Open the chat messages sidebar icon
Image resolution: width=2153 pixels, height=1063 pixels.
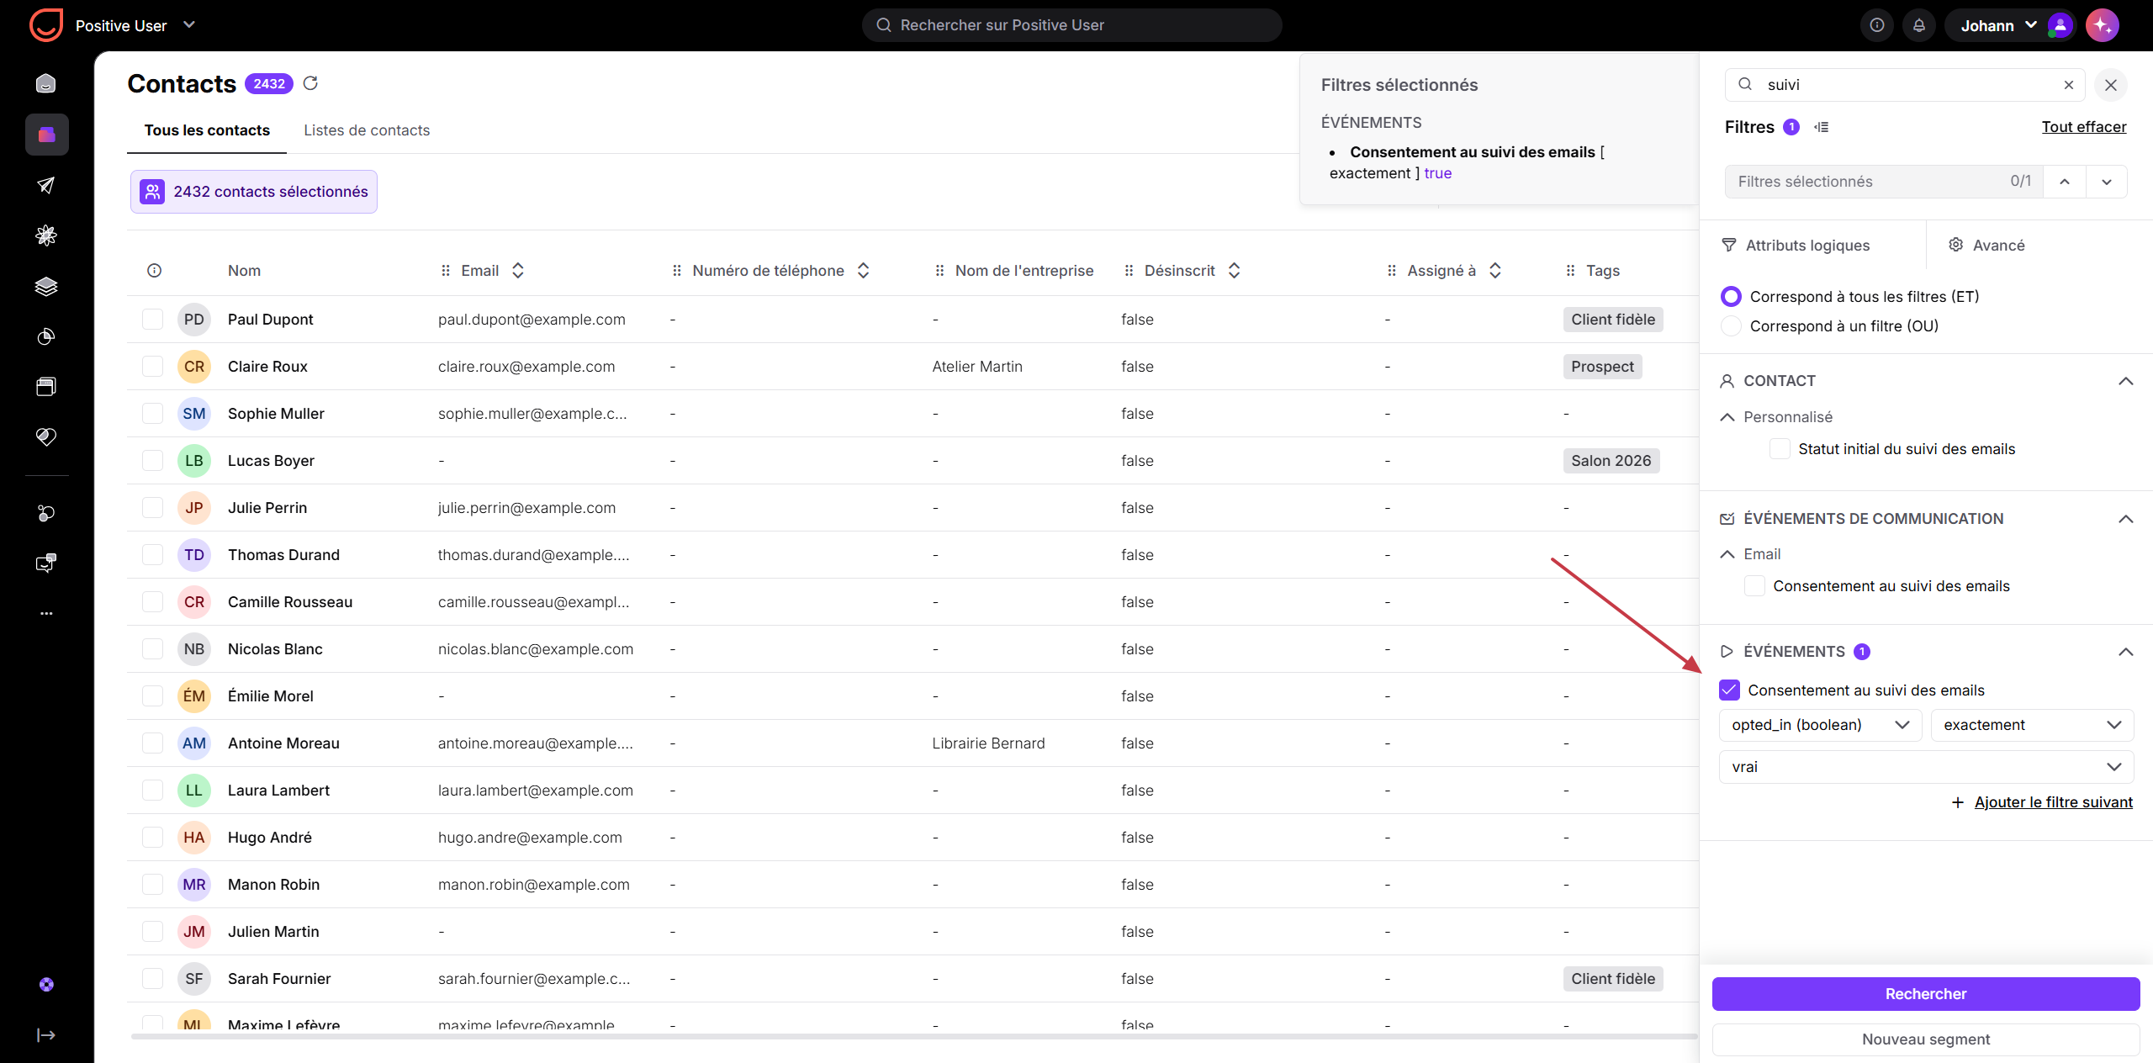[x=46, y=563]
